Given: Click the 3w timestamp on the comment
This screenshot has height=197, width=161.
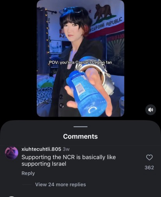Looking at the screenshot, I should 66,149.
